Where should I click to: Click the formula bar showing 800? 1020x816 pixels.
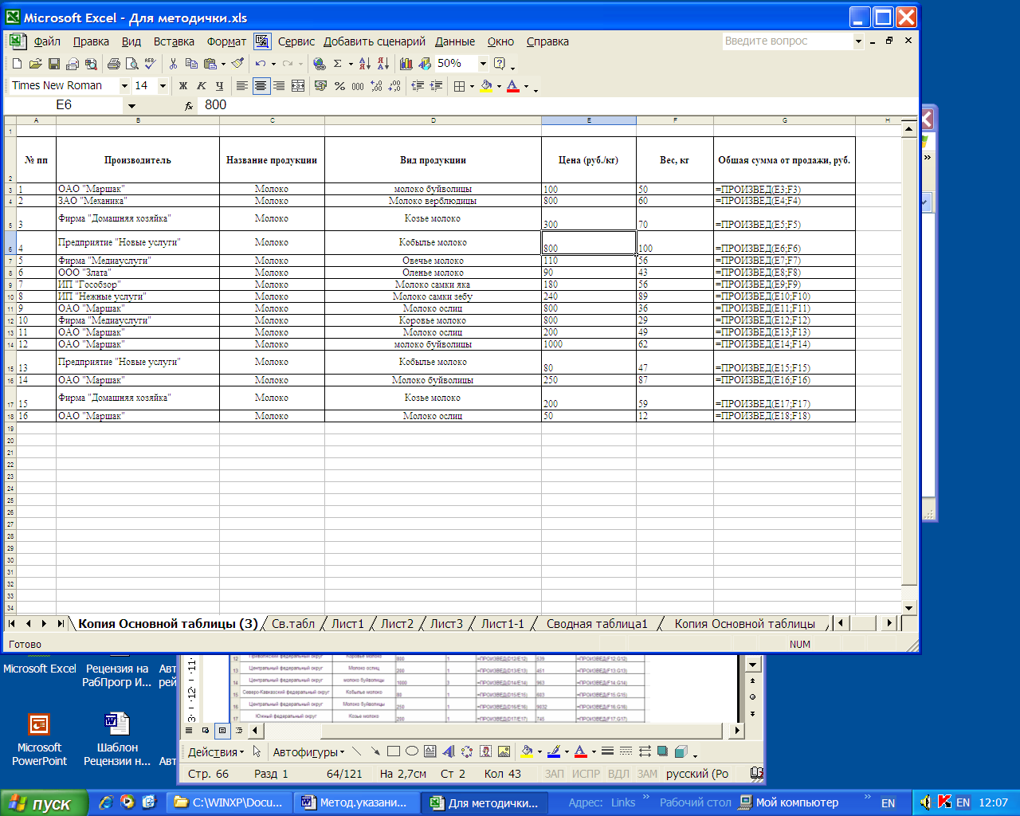(x=556, y=105)
